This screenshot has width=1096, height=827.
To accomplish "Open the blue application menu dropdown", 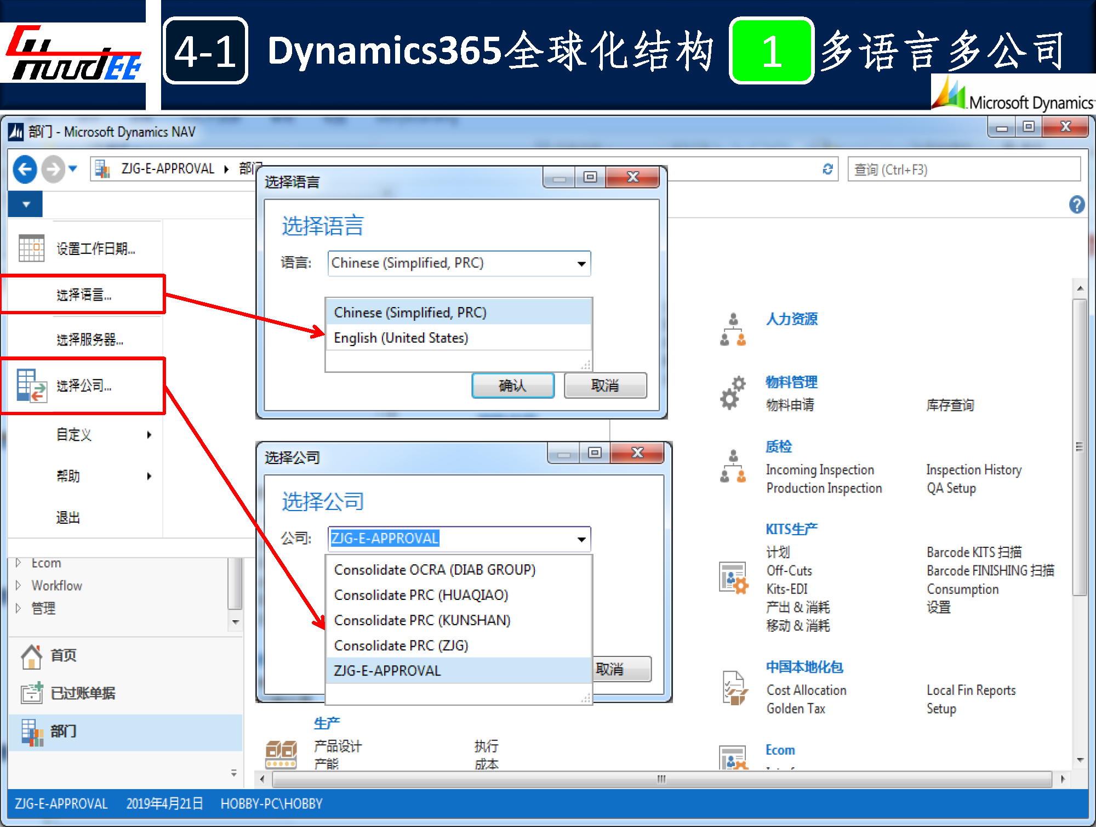I will [x=26, y=205].
